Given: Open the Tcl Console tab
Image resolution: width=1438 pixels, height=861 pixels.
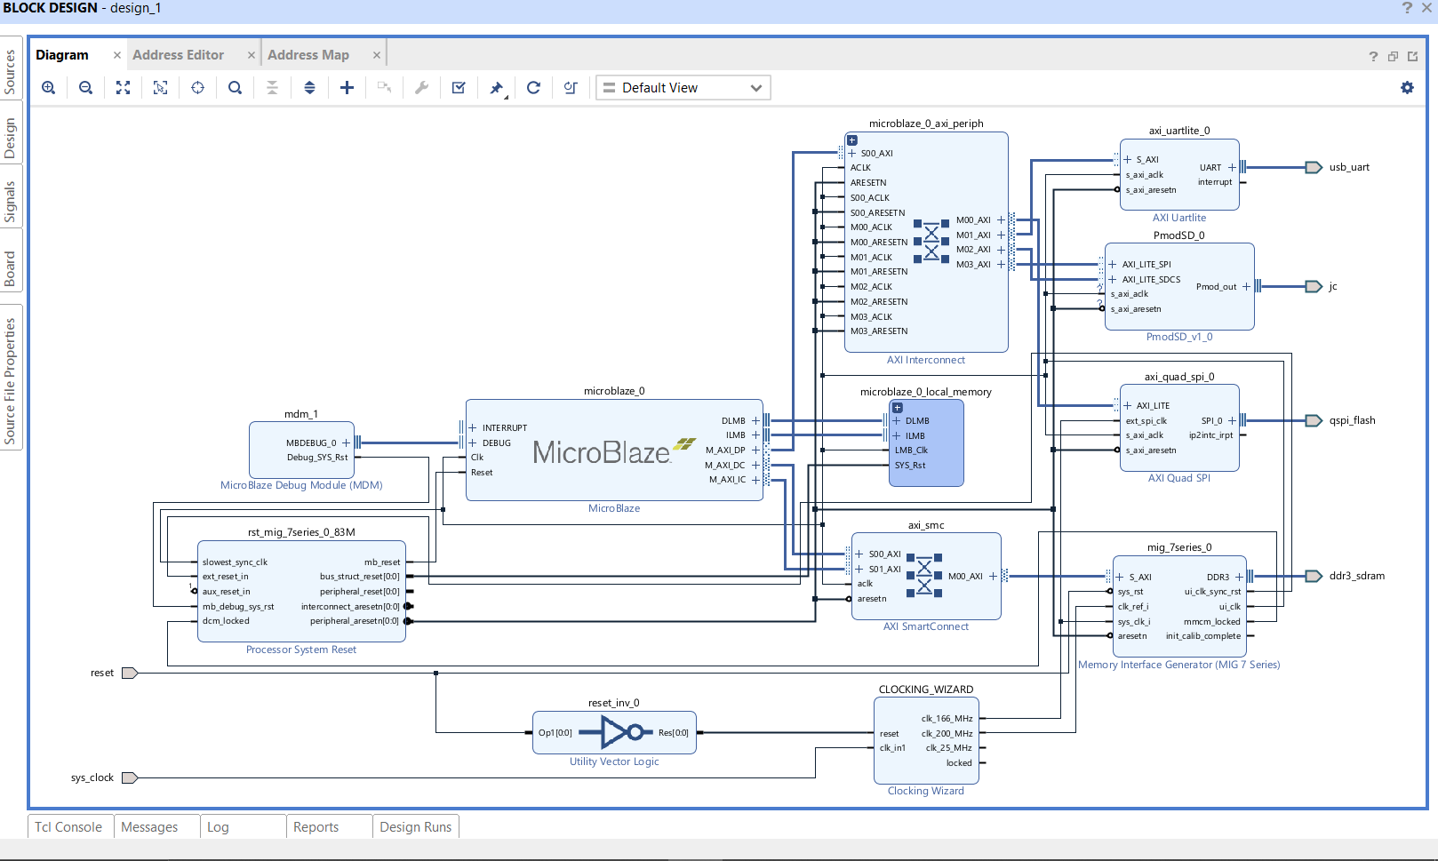Looking at the screenshot, I should click(x=69, y=827).
